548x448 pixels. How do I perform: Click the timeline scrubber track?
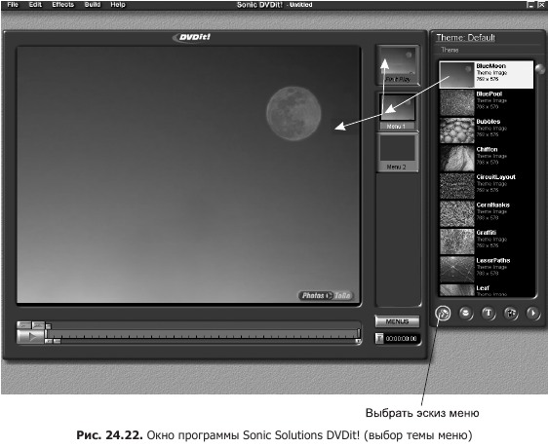tap(203, 333)
